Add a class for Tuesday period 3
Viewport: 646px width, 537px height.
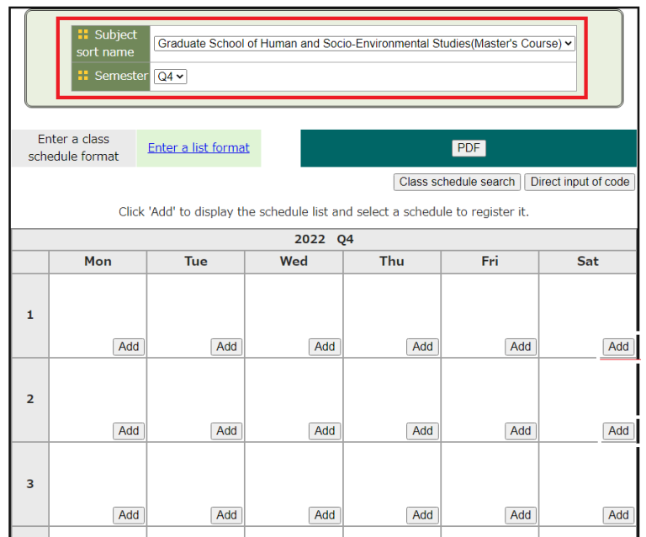point(226,515)
